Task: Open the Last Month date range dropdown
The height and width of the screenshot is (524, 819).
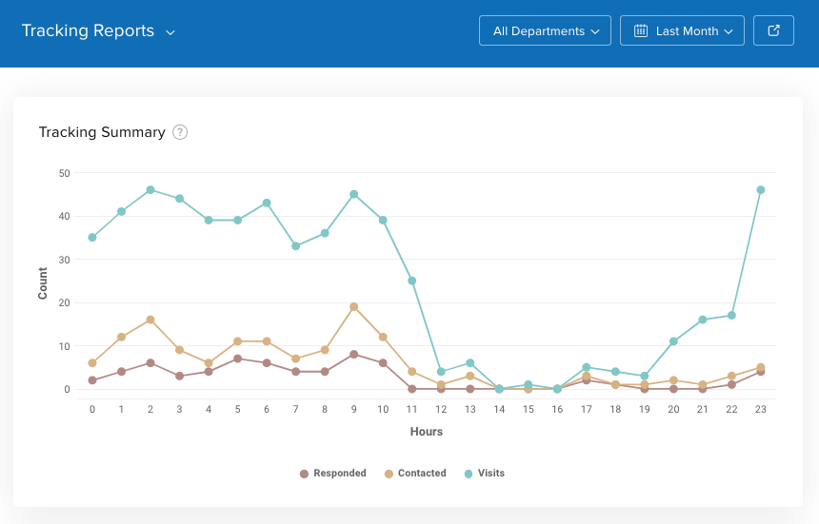Action: 682,30
